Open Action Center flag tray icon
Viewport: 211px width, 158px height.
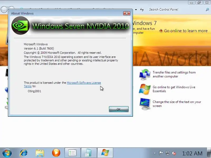[x=161, y=153]
